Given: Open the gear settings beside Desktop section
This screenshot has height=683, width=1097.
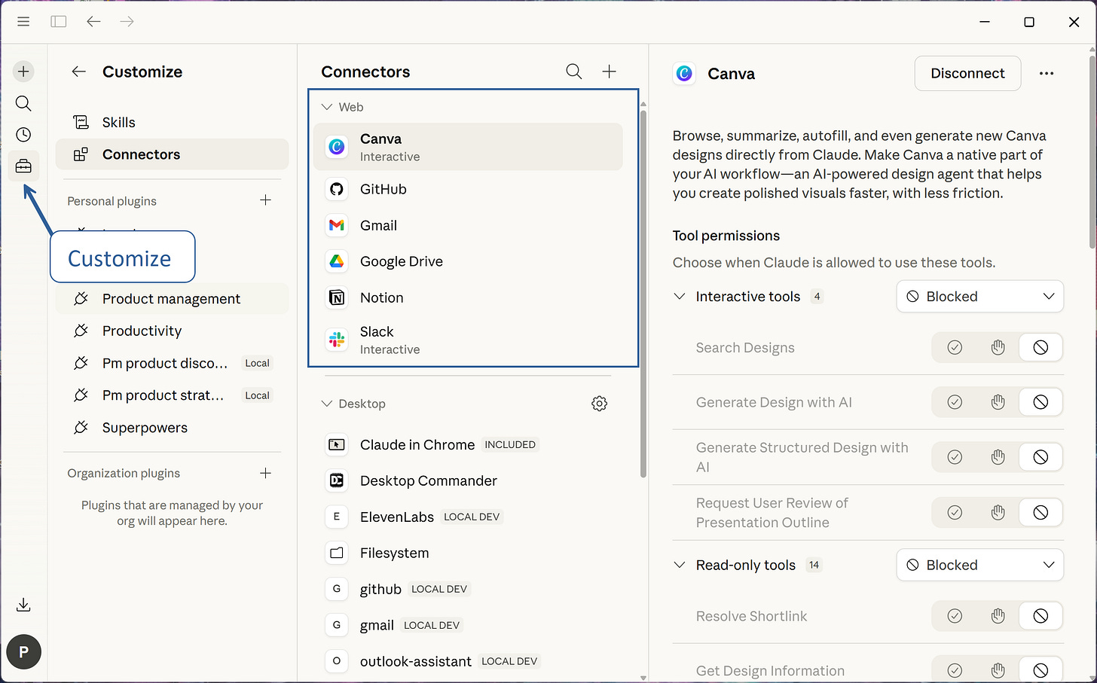Looking at the screenshot, I should pos(600,404).
